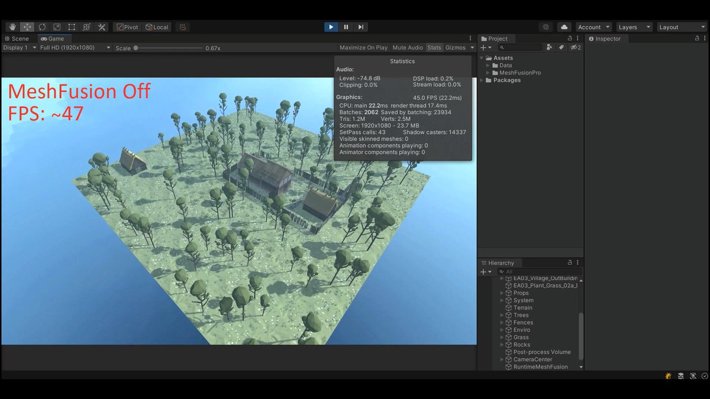Click the Hierarchy search field

(540, 271)
